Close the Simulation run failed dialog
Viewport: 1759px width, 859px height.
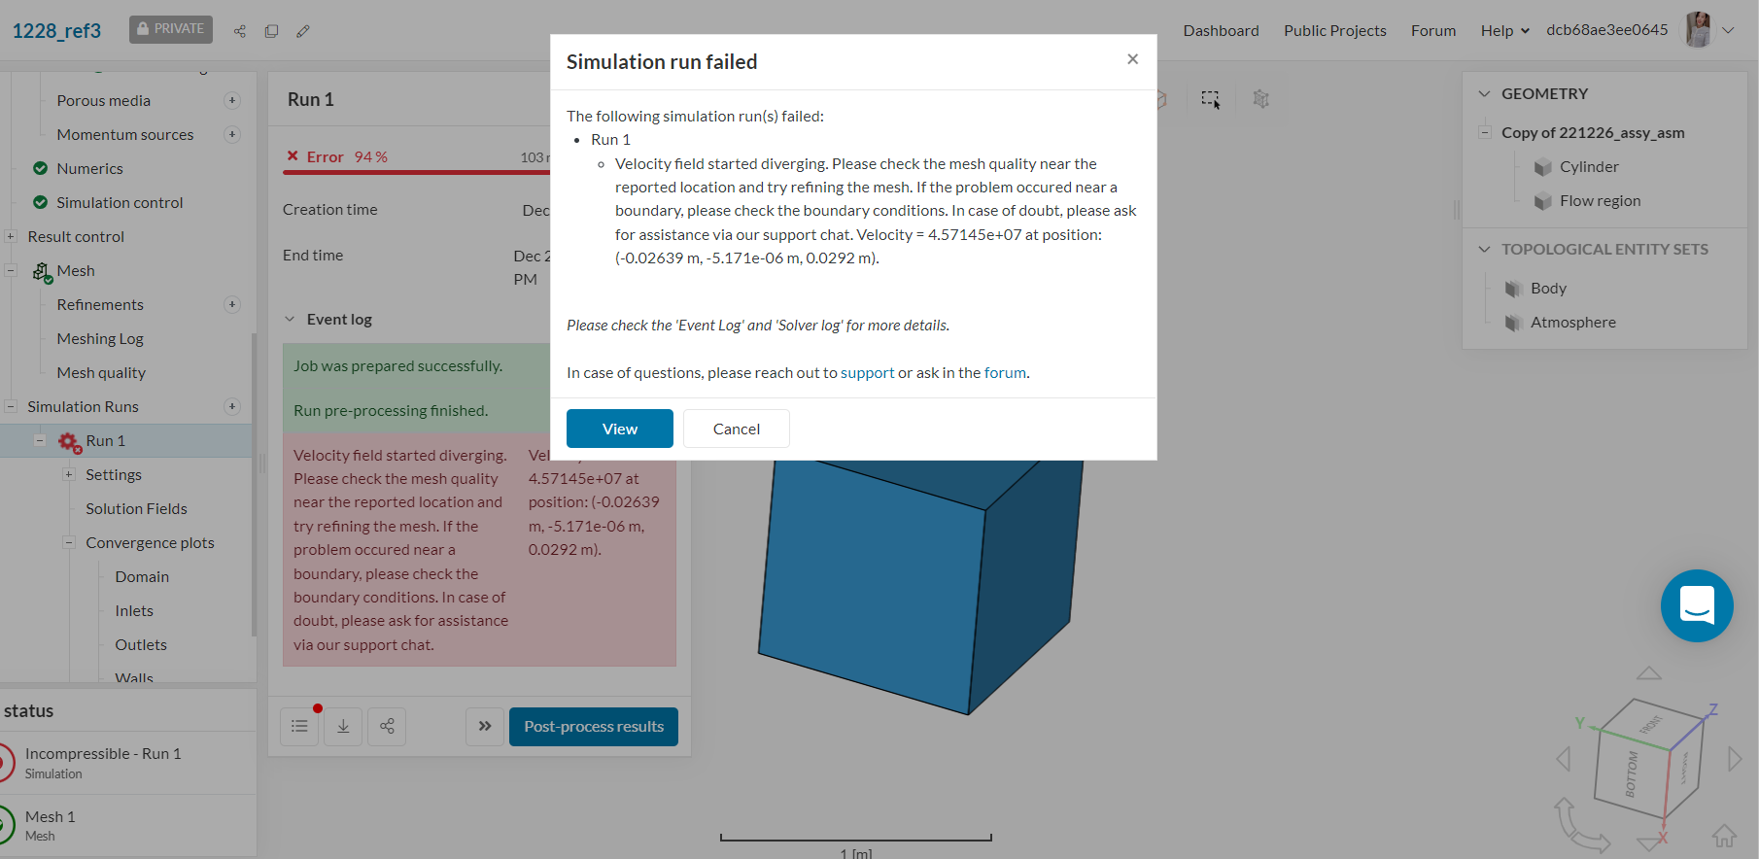pyautogui.click(x=1132, y=59)
